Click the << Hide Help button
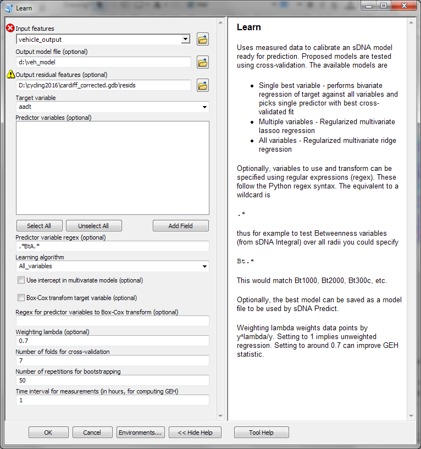Image resolution: width=421 pixels, height=449 pixels. (195, 433)
